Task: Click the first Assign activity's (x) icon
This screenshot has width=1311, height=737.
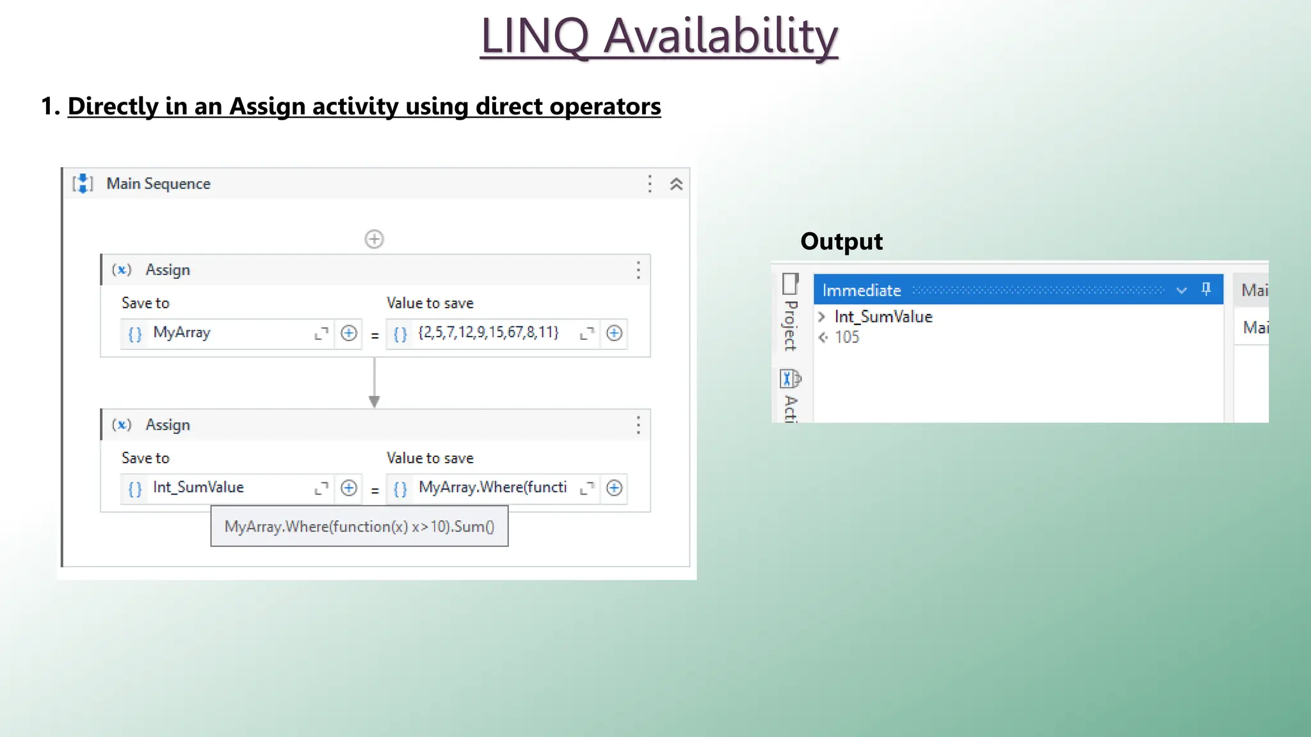Action: click(x=122, y=269)
